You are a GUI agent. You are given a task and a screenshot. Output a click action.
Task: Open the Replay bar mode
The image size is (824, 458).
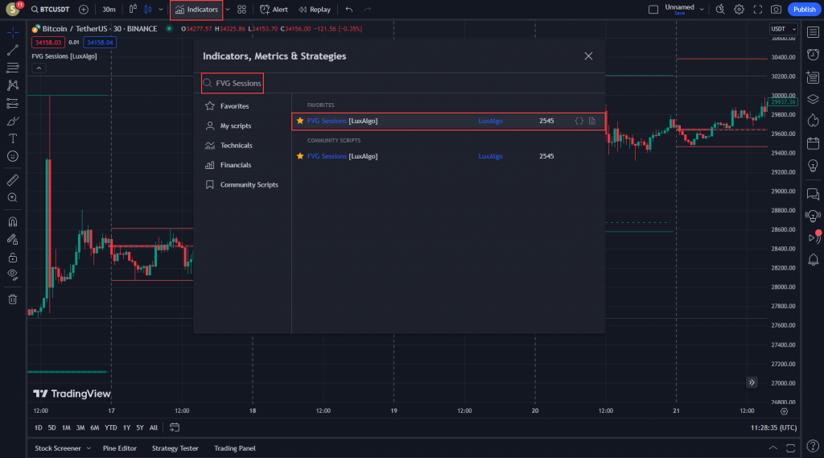pyautogui.click(x=314, y=10)
